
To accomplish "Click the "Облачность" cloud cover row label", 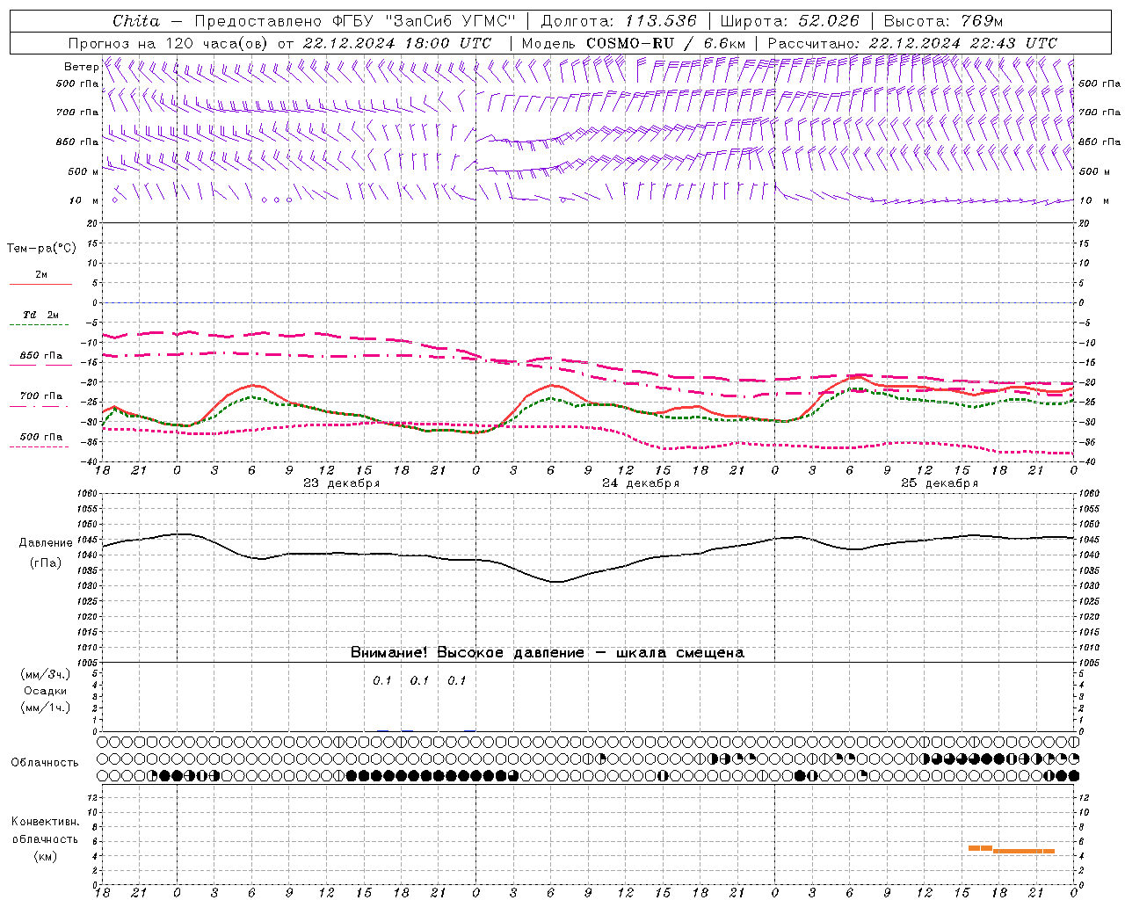I will 45,762.
